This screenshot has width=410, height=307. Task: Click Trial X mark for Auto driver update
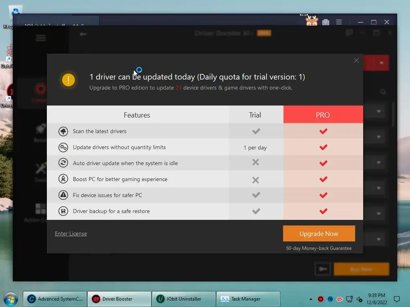point(256,162)
